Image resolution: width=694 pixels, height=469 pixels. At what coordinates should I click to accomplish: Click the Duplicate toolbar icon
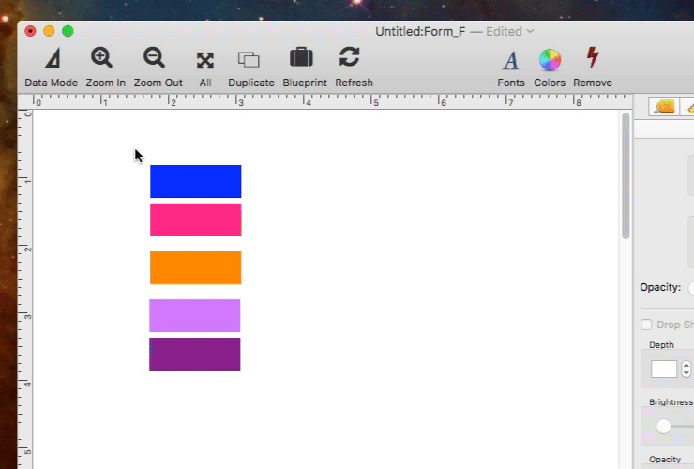249,59
